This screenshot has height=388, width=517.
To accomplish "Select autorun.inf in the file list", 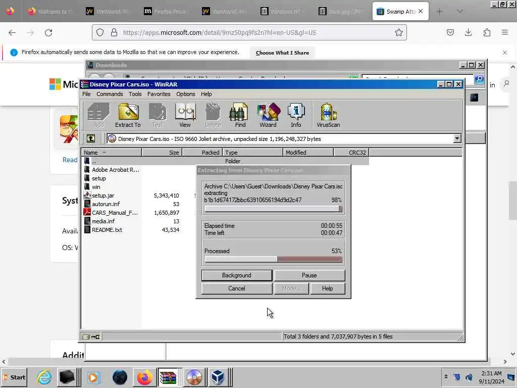I will tap(106, 204).
